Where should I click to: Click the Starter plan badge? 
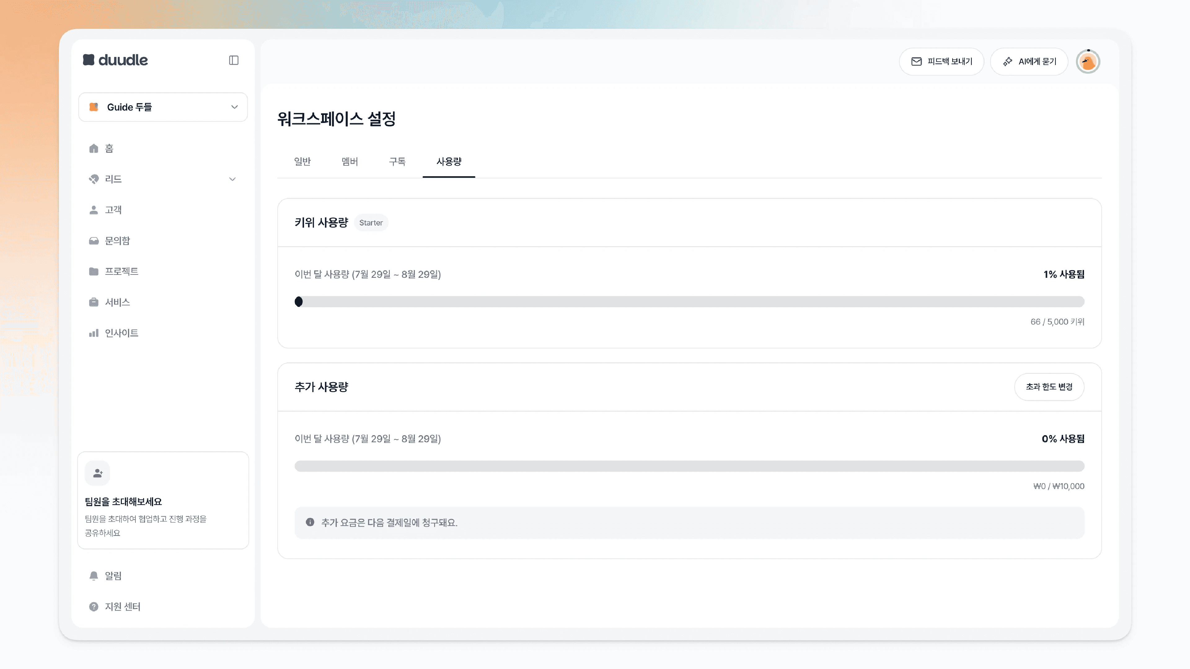tap(371, 223)
